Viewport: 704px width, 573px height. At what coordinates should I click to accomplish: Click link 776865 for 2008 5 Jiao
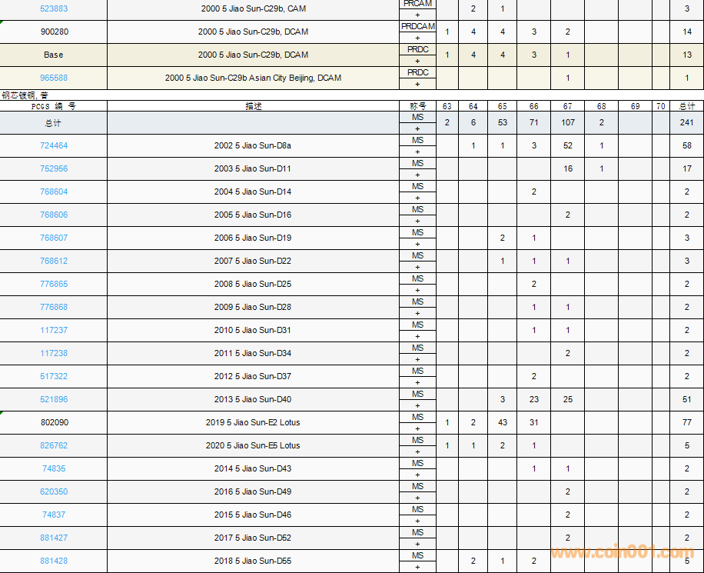click(54, 284)
